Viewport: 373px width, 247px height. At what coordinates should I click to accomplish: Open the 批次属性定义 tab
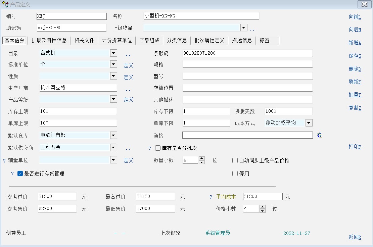(x=209, y=41)
